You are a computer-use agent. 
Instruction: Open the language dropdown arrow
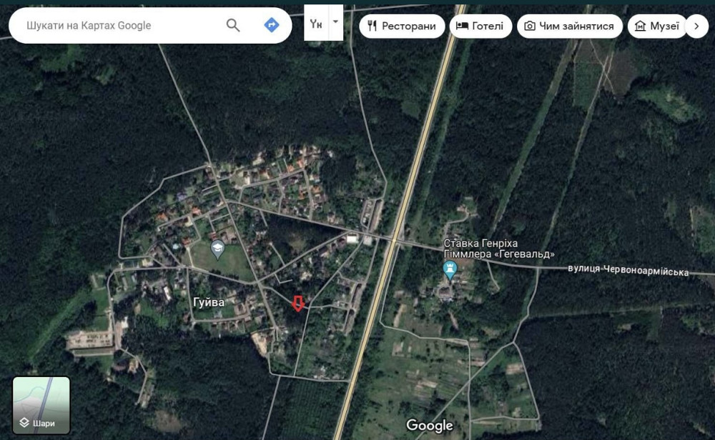coord(335,22)
